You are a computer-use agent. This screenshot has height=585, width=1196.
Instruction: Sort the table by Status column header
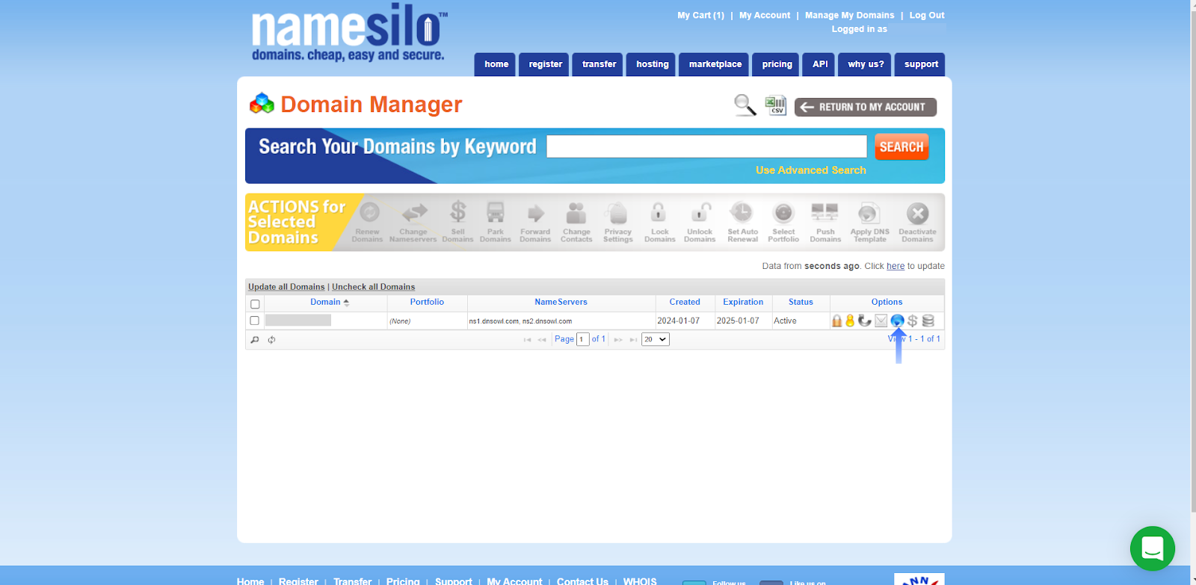(801, 302)
